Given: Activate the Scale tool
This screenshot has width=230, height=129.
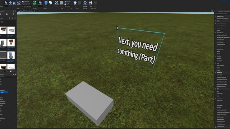Looking at the screenshot, I should click(x=14, y=3).
